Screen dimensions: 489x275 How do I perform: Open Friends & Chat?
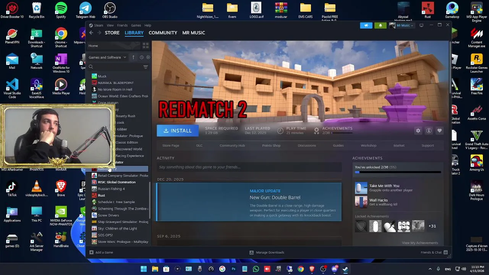pyautogui.click(x=434, y=252)
